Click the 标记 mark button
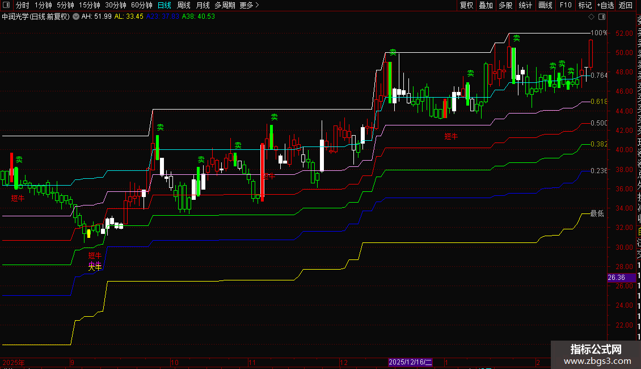 click(x=585, y=5)
